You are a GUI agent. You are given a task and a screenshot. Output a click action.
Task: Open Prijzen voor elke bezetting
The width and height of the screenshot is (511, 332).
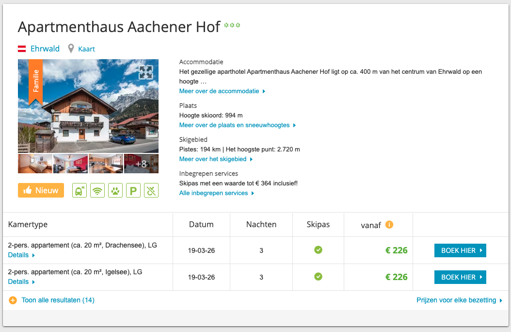(456, 300)
